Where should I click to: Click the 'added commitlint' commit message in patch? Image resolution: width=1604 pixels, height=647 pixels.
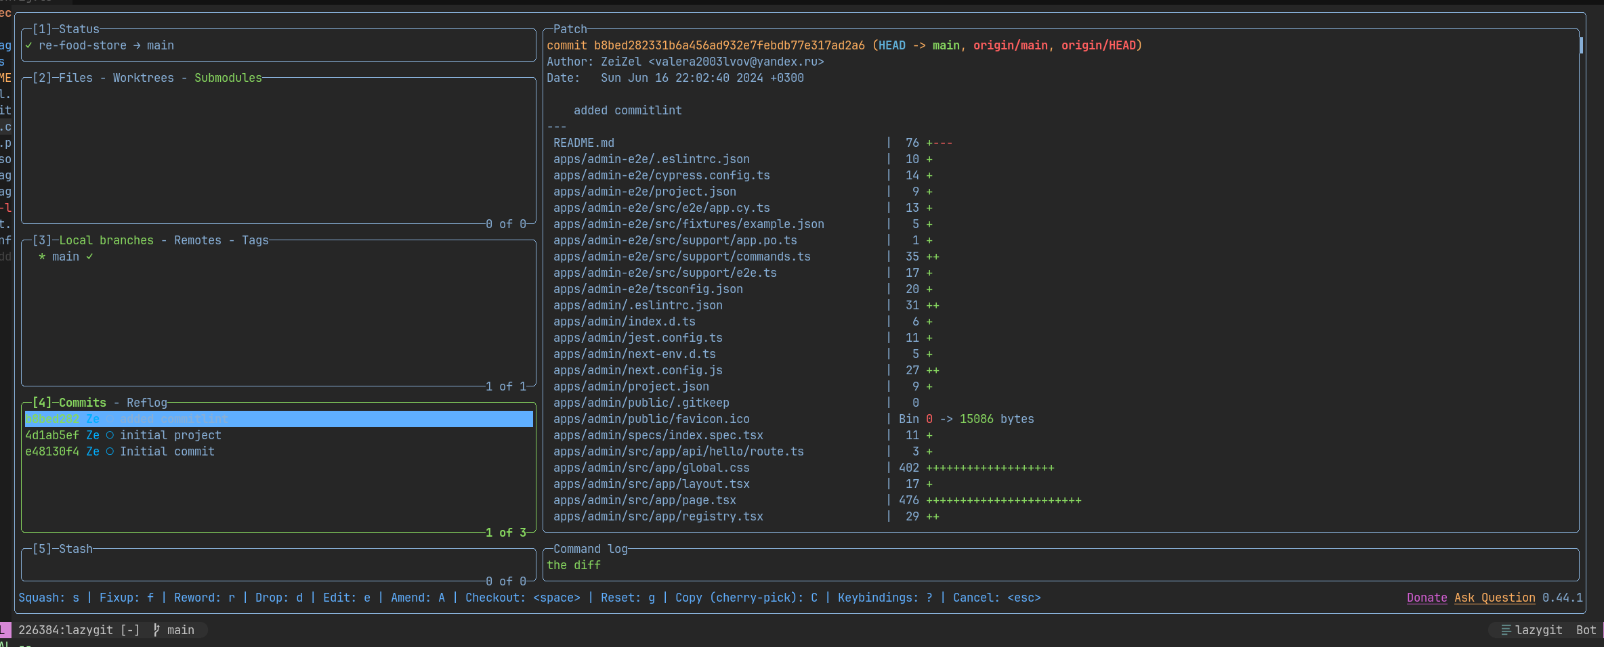[628, 110]
